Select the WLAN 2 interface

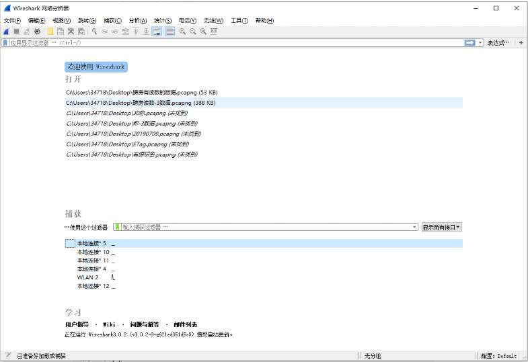tap(264, 277)
